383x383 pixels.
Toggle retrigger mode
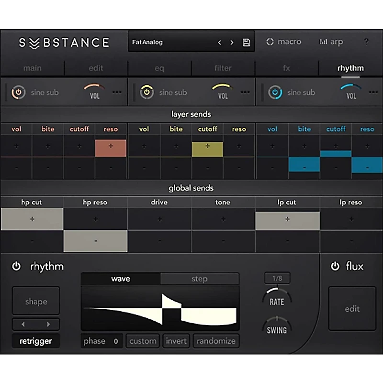click(x=35, y=341)
